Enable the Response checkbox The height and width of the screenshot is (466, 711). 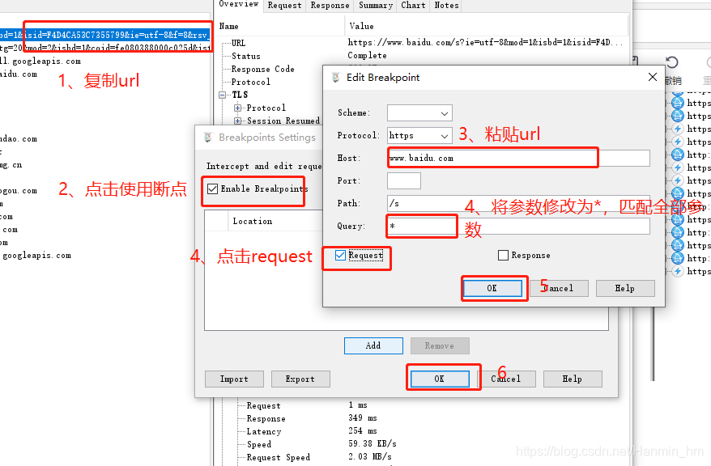[x=504, y=256]
